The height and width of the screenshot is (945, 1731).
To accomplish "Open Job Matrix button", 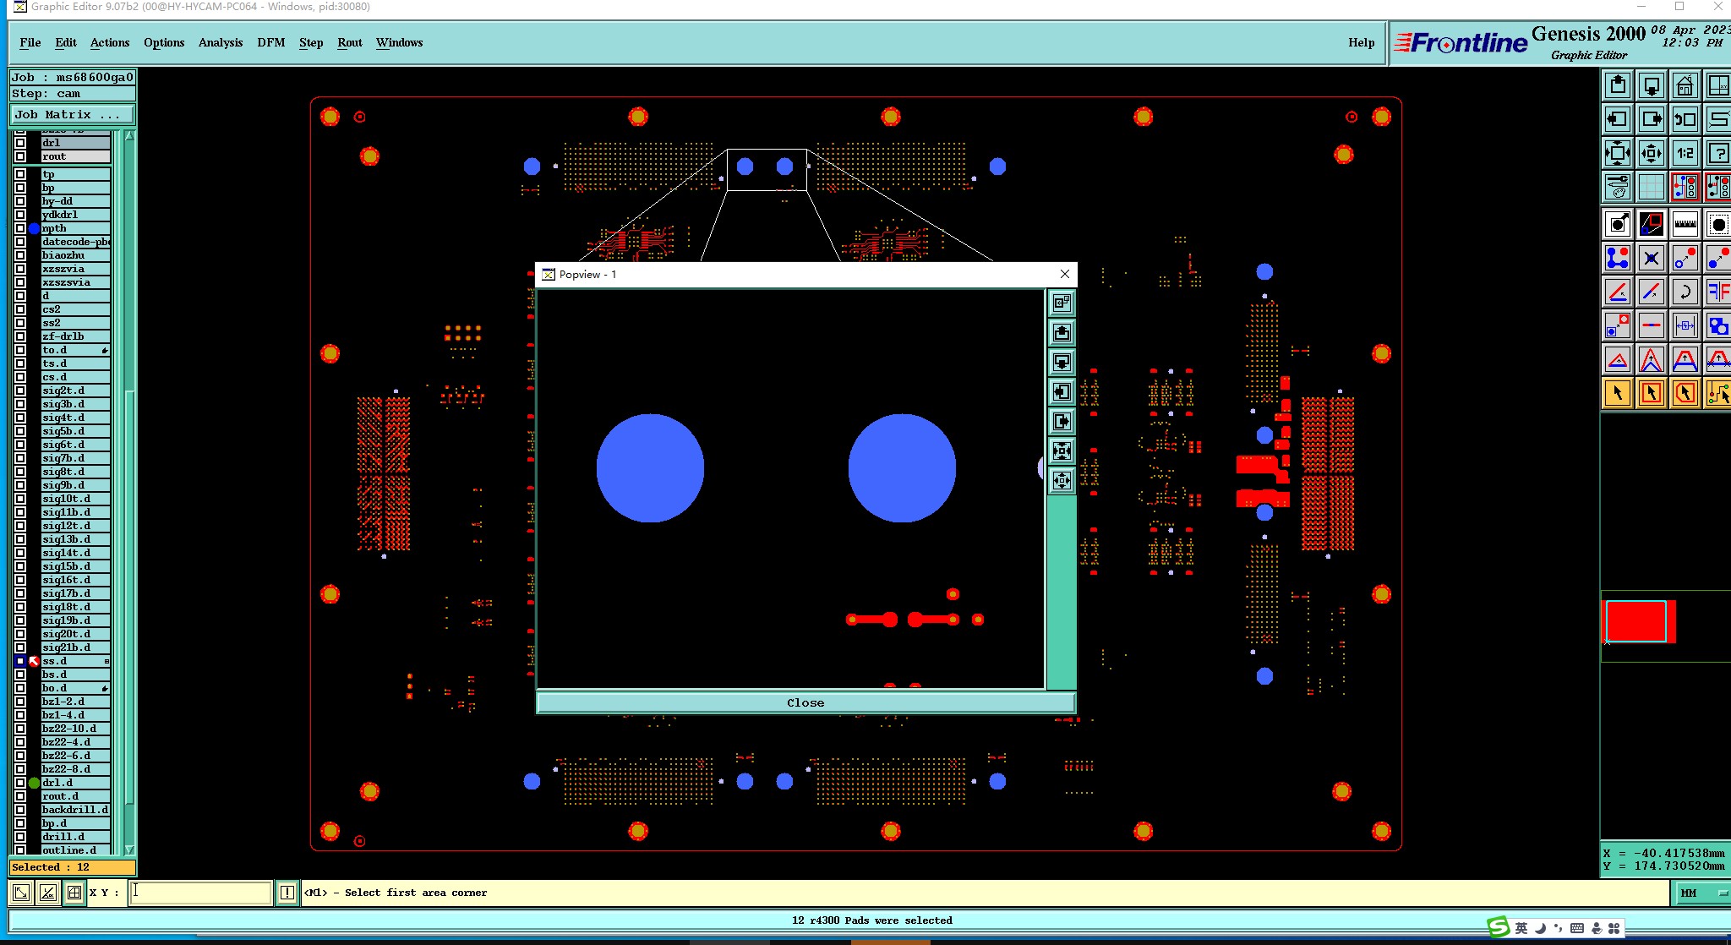I will 71,114.
